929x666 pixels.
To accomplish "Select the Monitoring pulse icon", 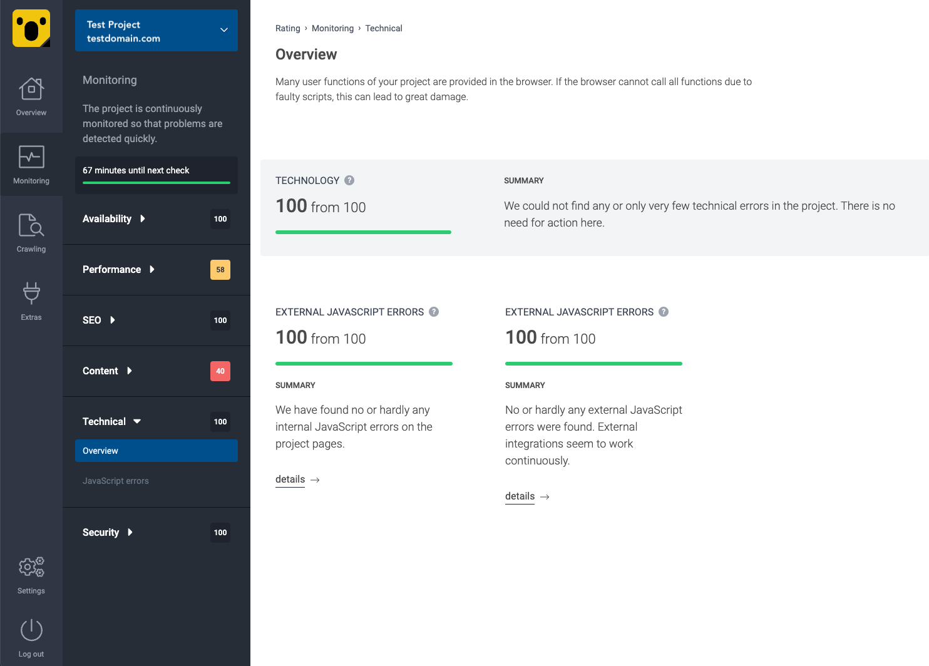I will 31,157.
